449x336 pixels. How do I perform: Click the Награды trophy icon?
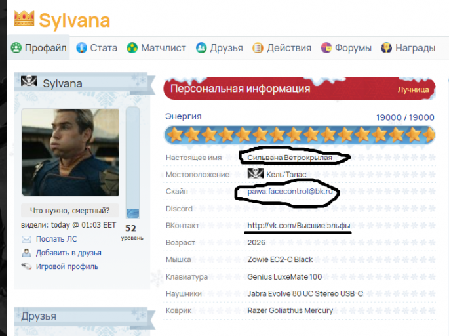(x=386, y=48)
